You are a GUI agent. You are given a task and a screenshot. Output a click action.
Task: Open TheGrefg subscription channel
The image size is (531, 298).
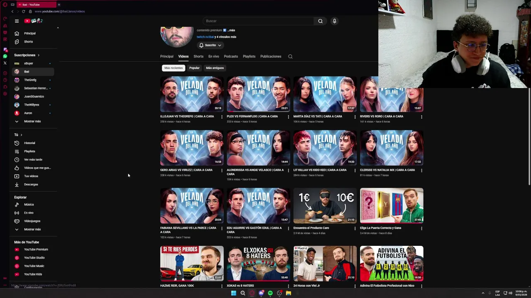tap(34, 80)
